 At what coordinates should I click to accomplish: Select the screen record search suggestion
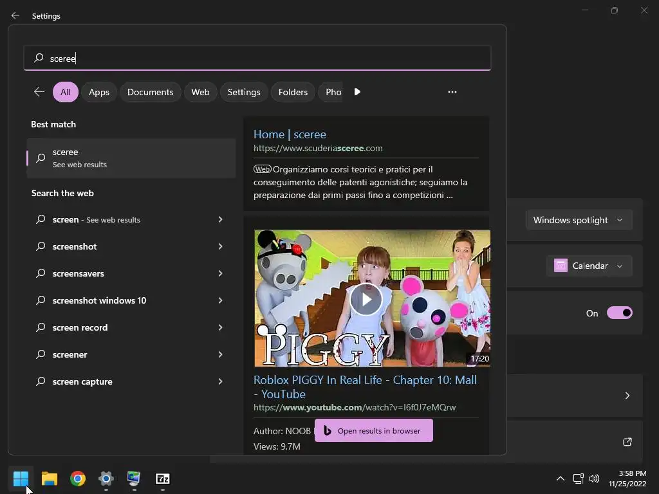(80, 327)
